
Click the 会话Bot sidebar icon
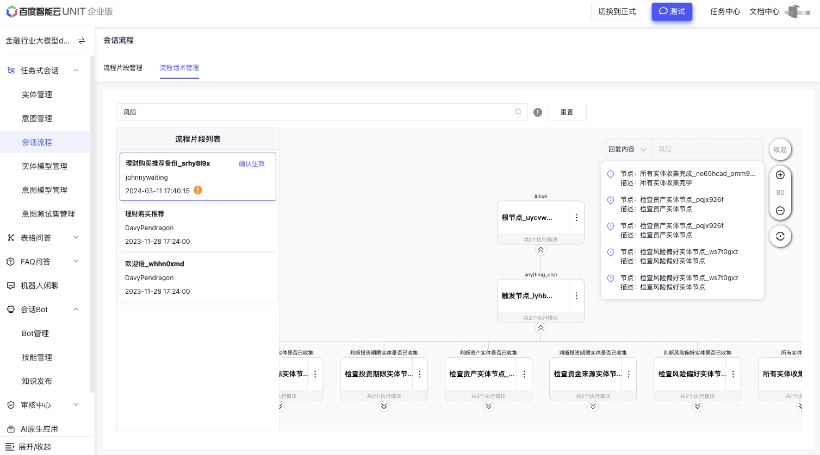coord(11,309)
